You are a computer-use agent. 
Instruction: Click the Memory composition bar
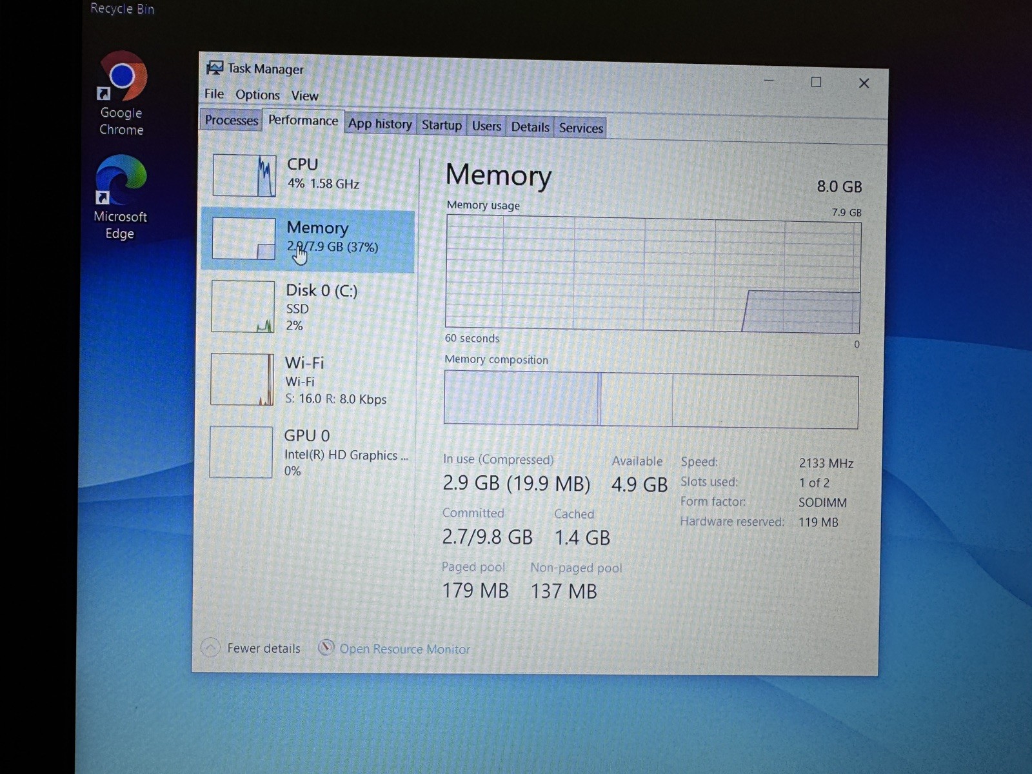tap(651, 400)
